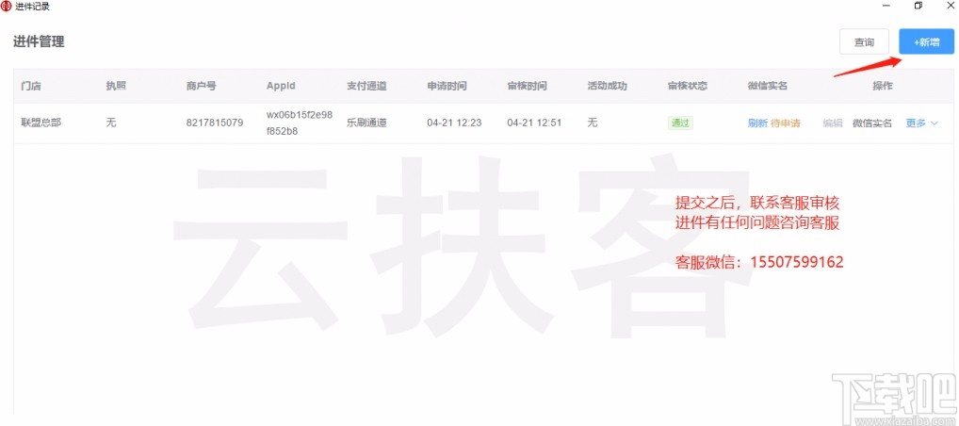
Task: Click the 微信实名 column header
Action: pos(767,86)
